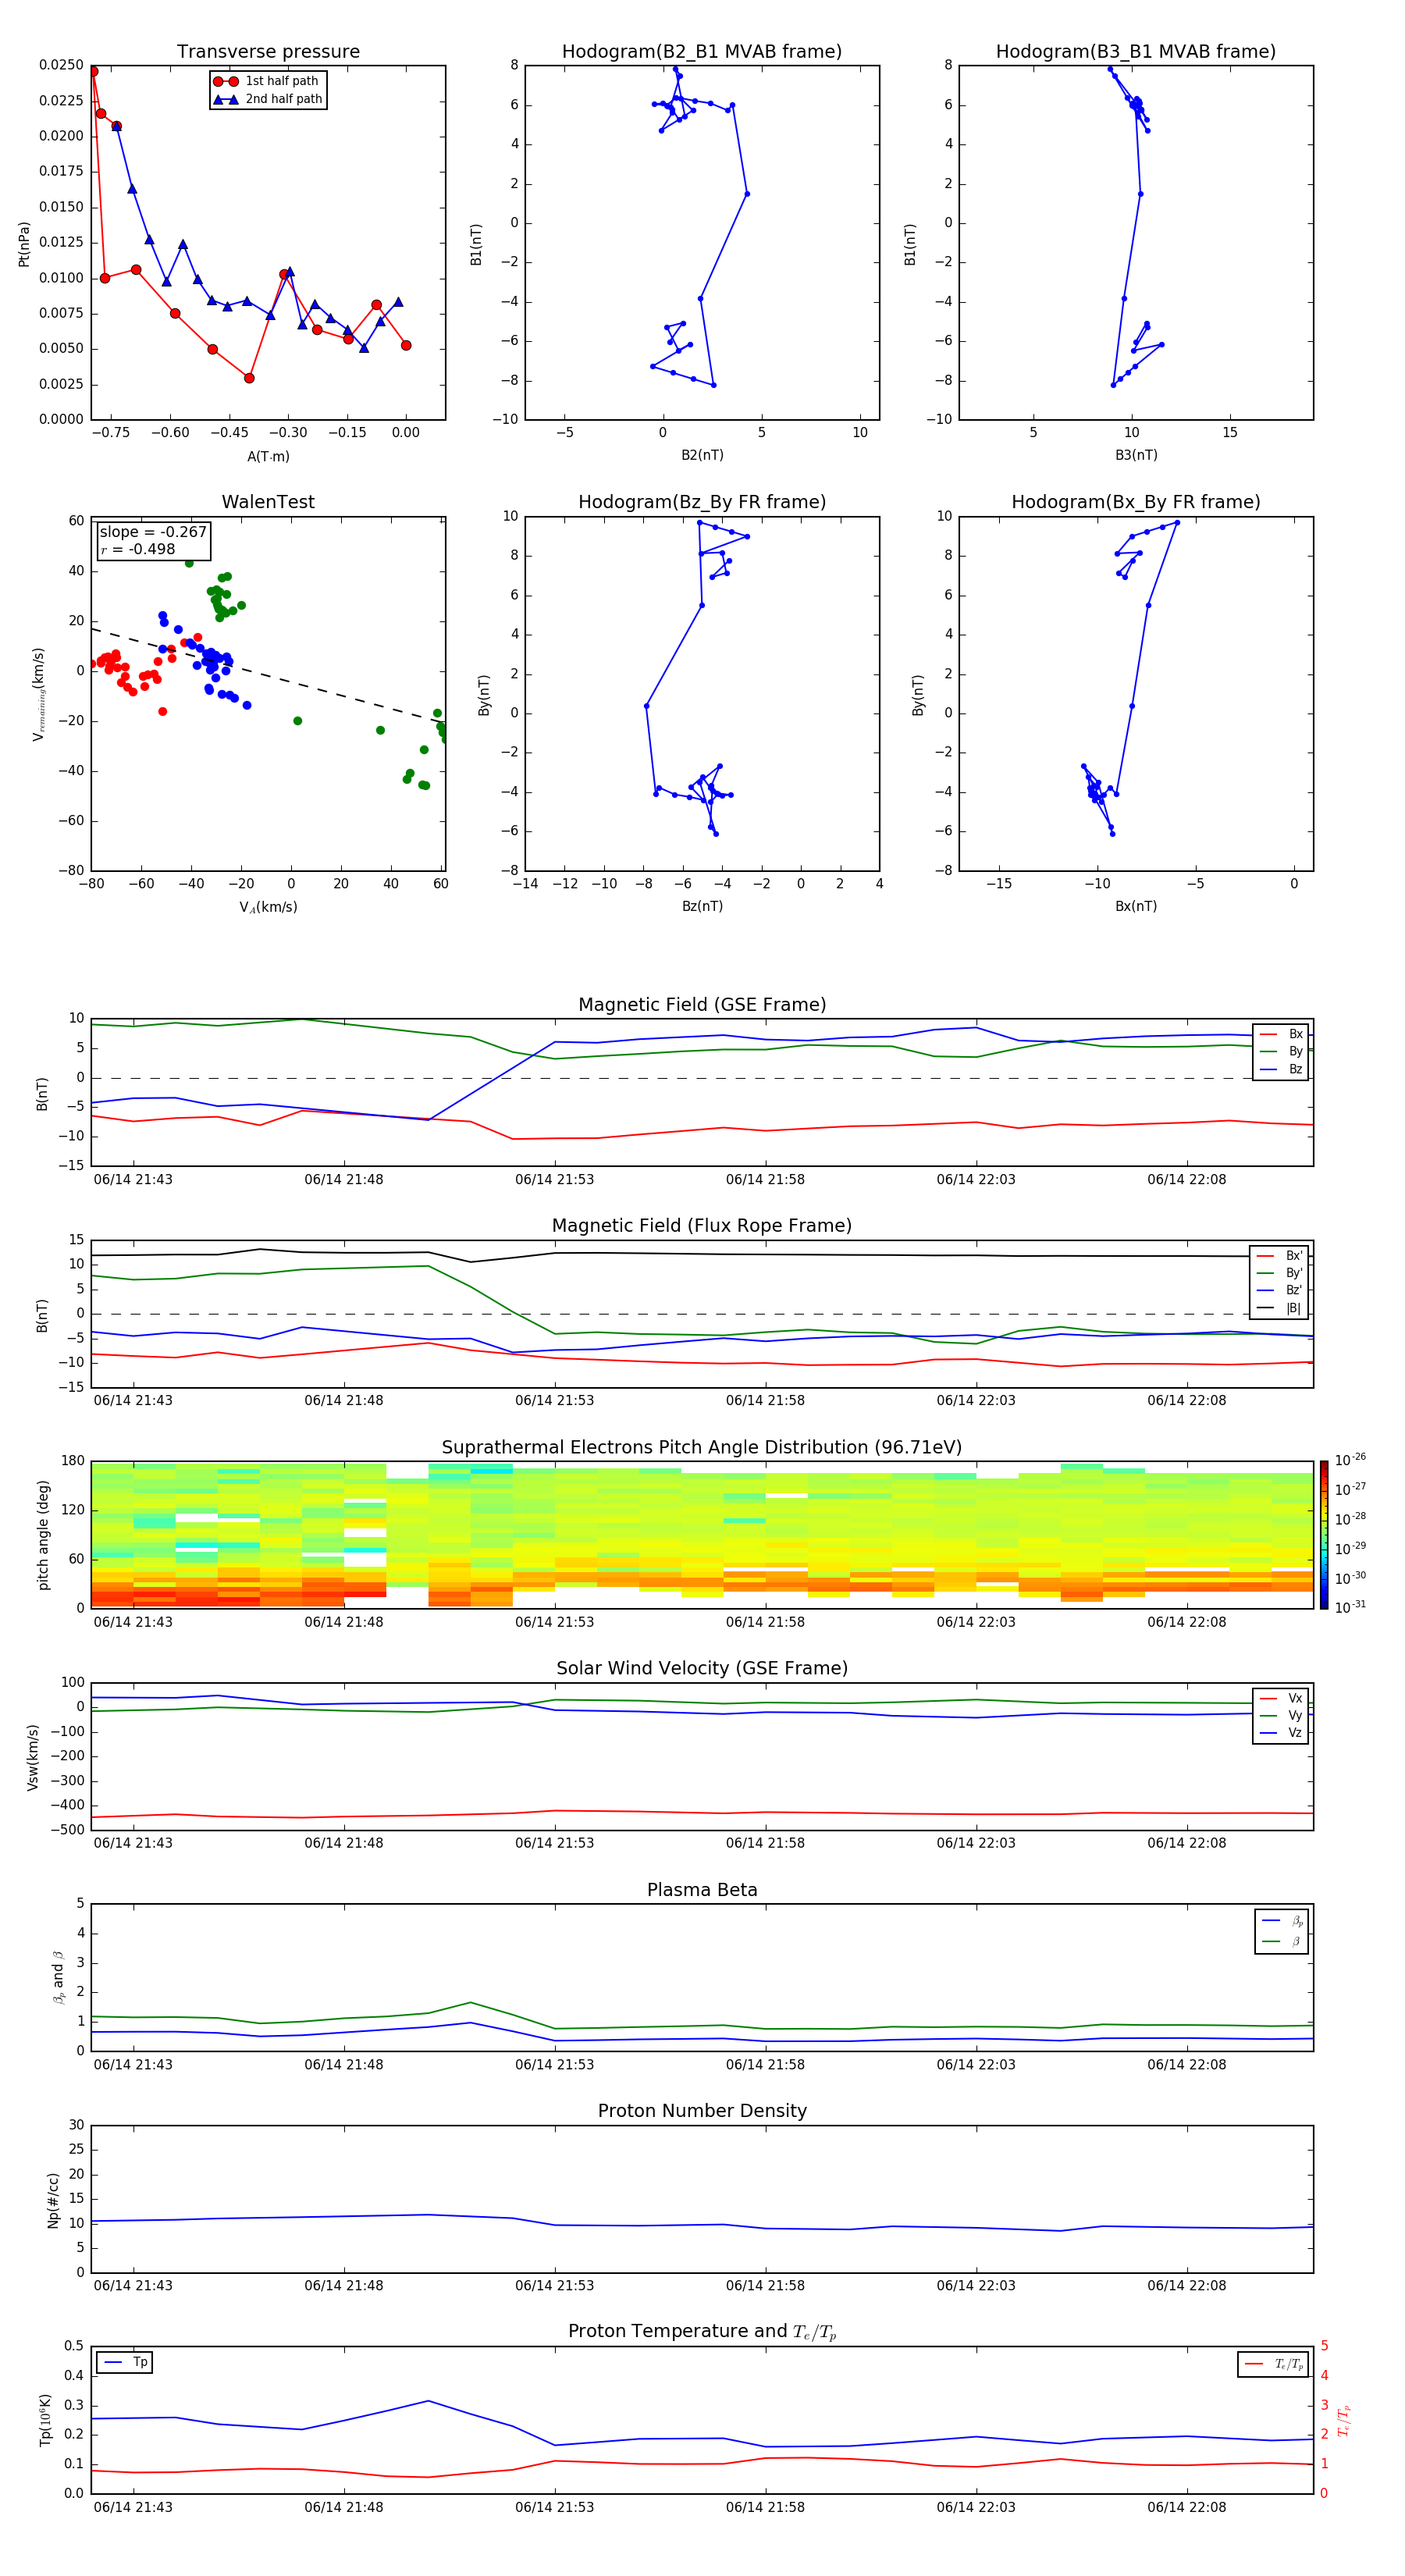Image resolution: width=1405 pixels, height=2576 pixels.
Task: Click '06/14 21:53' tick under GSE magnetic field
Action: [x=554, y=1180]
